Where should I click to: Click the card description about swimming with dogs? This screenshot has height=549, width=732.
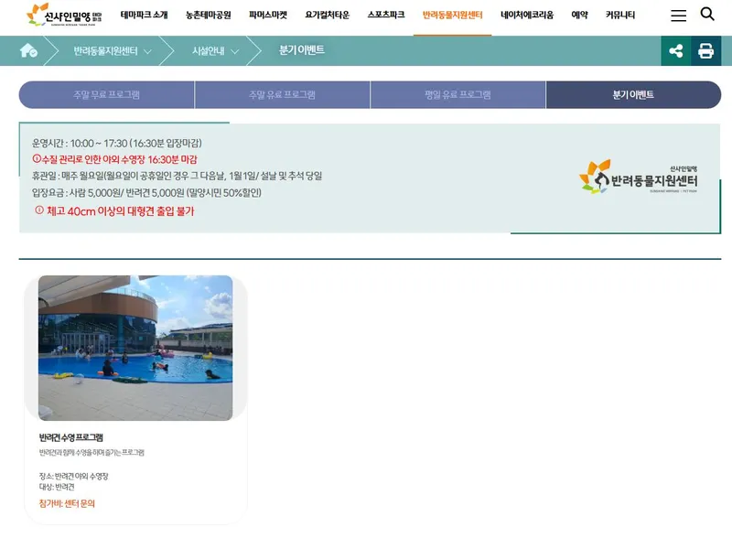91,452
